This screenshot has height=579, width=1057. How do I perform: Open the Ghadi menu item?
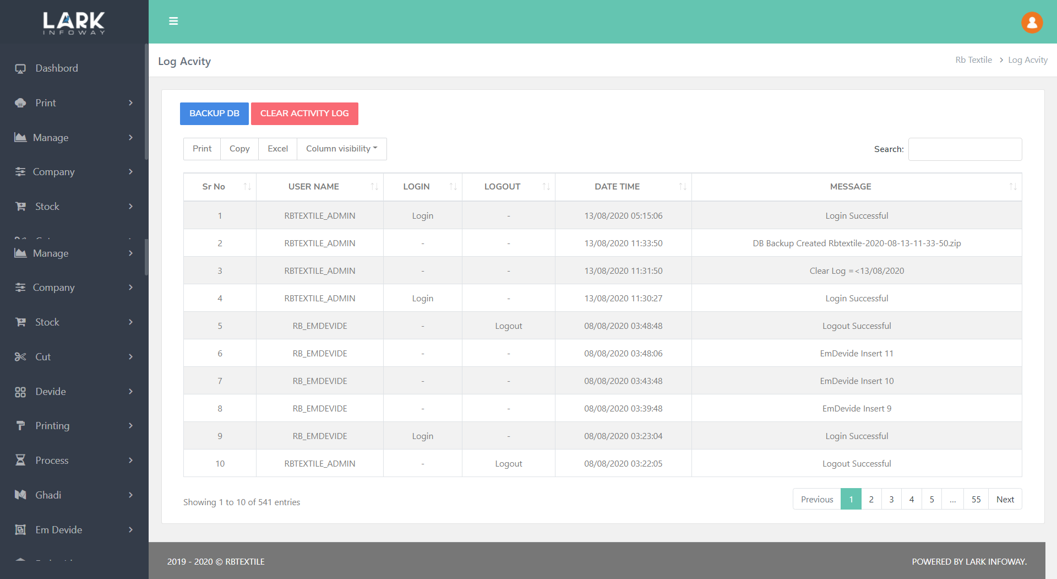[74, 495]
